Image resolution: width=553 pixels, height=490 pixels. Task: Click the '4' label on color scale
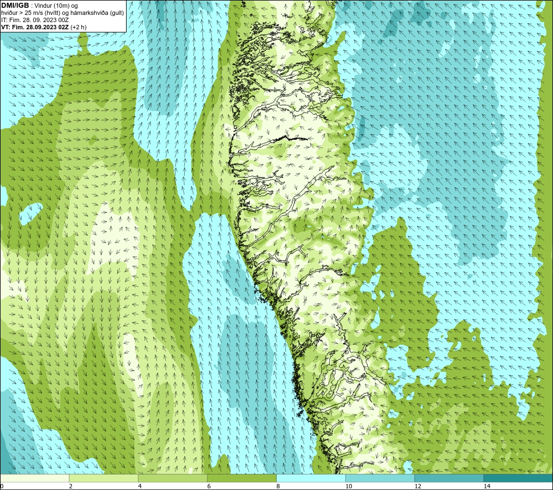pyautogui.click(x=140, y=486)
